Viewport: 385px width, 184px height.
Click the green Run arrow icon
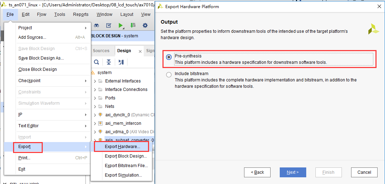click(x=120, y=25)
